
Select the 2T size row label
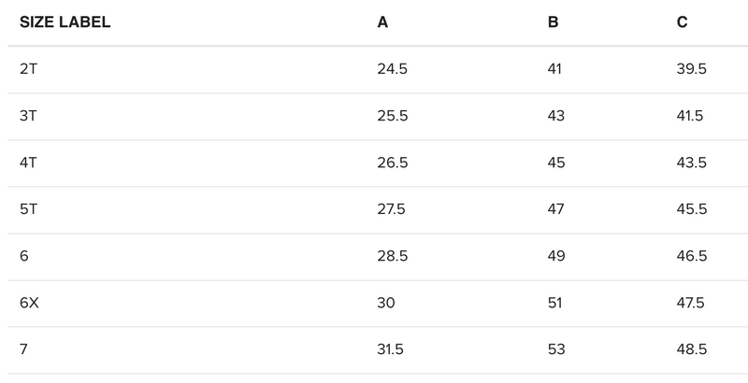[x=28, y=69]
